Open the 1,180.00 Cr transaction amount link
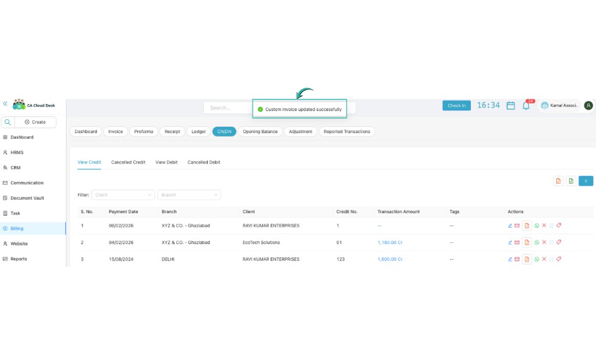This screenshot has height=340, width=596. tap(389, 242)
